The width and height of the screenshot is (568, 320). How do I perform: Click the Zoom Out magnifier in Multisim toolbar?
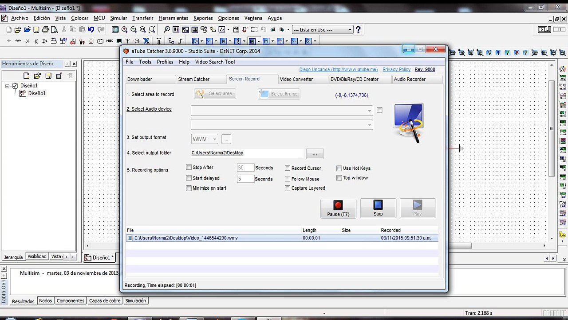pyautogui.click(x=134, y=30)
